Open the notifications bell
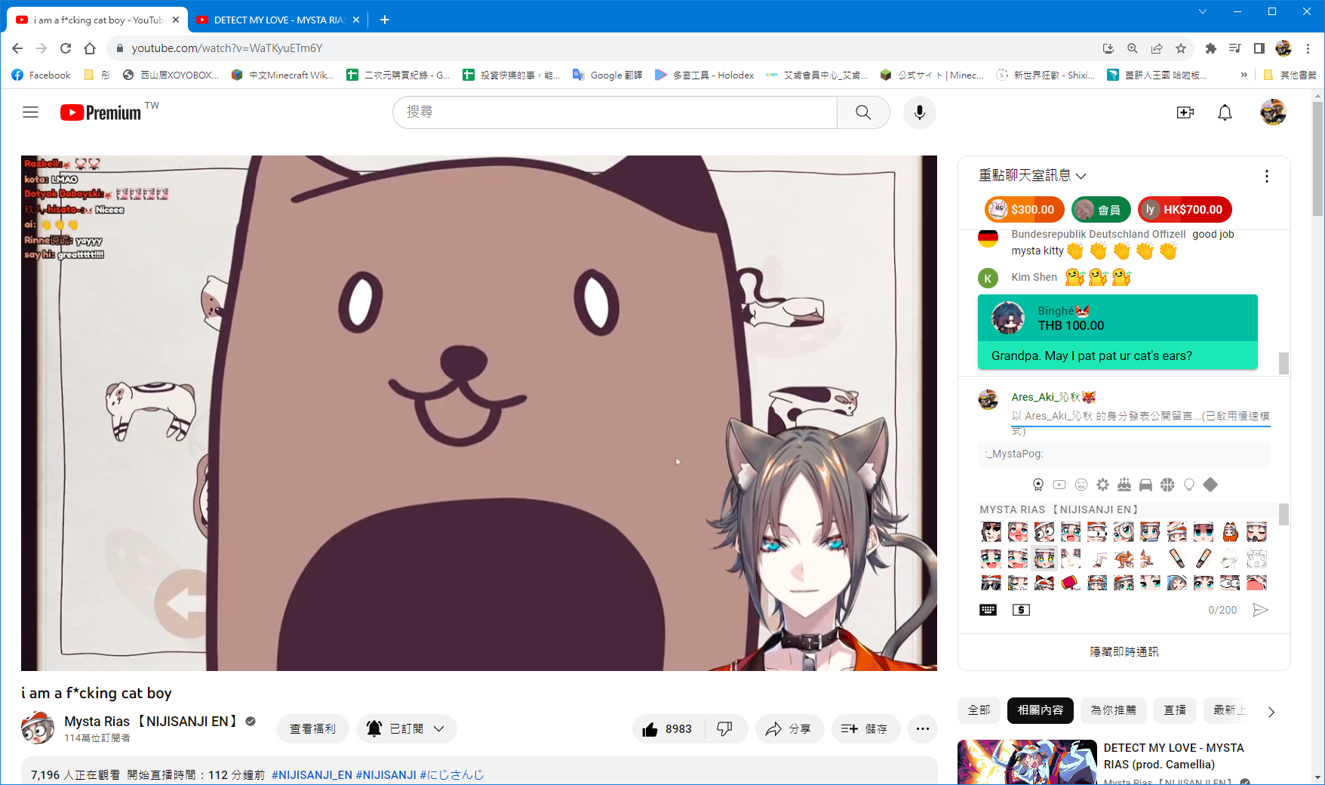Screen dimensions: 1325x785 pyautogui.click(x=1225, y=112)
